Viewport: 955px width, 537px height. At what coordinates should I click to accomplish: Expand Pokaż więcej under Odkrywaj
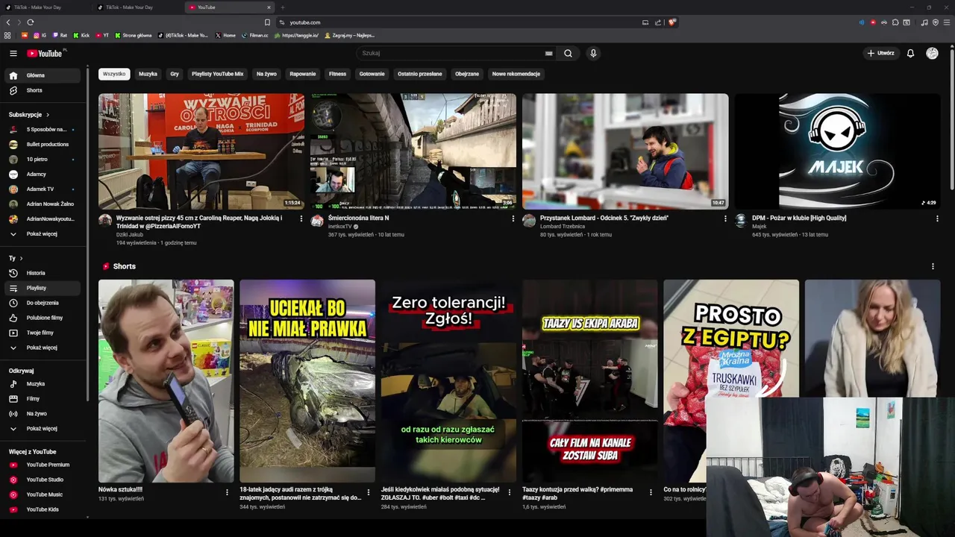point(42,429)
